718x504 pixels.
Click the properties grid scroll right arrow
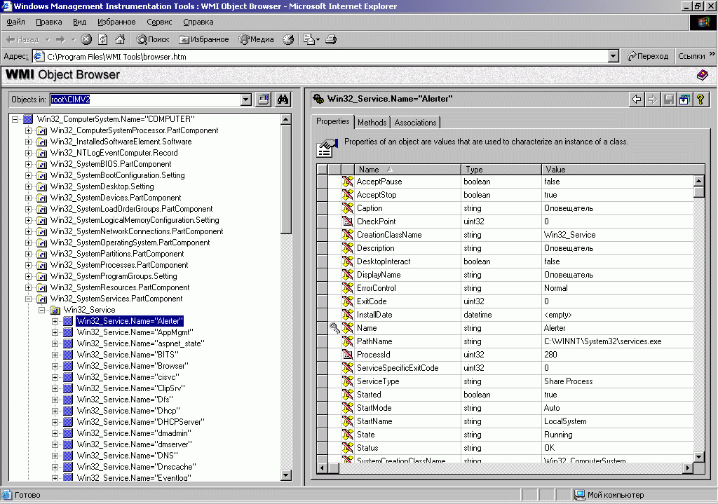click(687, 468)
